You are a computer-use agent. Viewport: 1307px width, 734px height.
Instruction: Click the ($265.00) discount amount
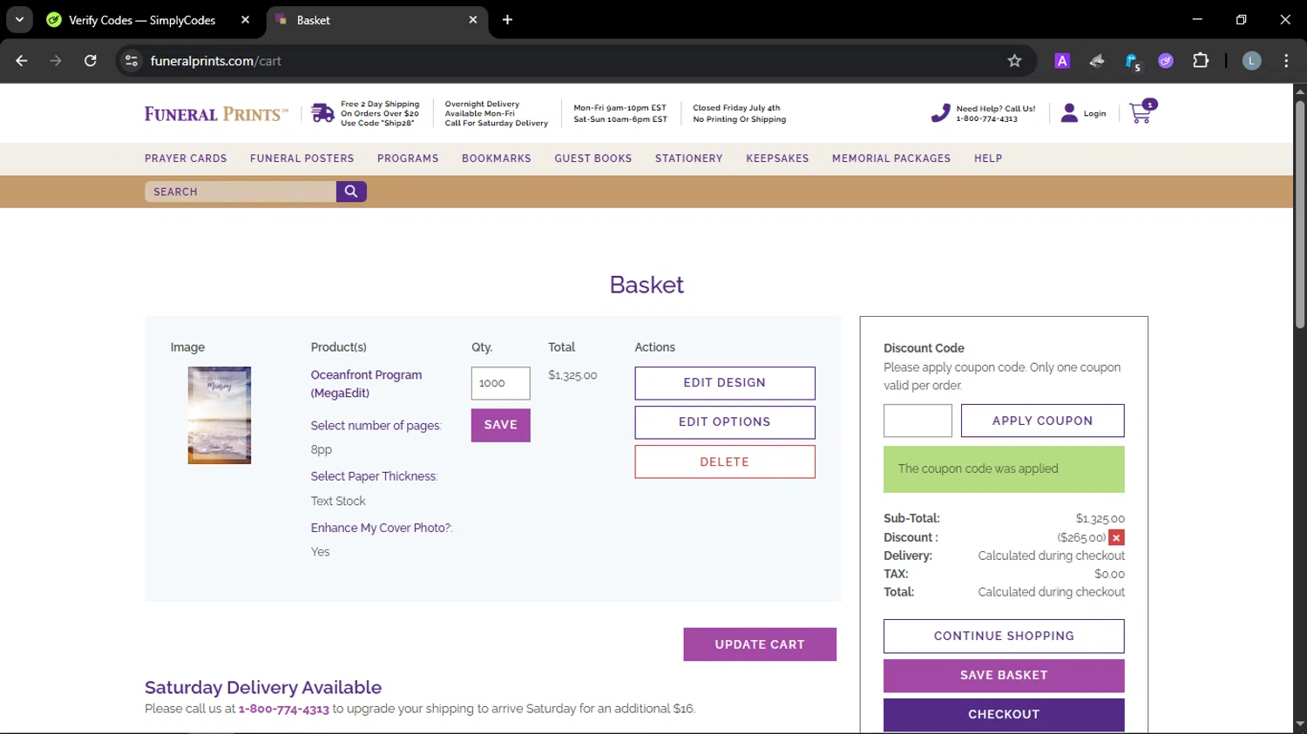point(1081,538)
